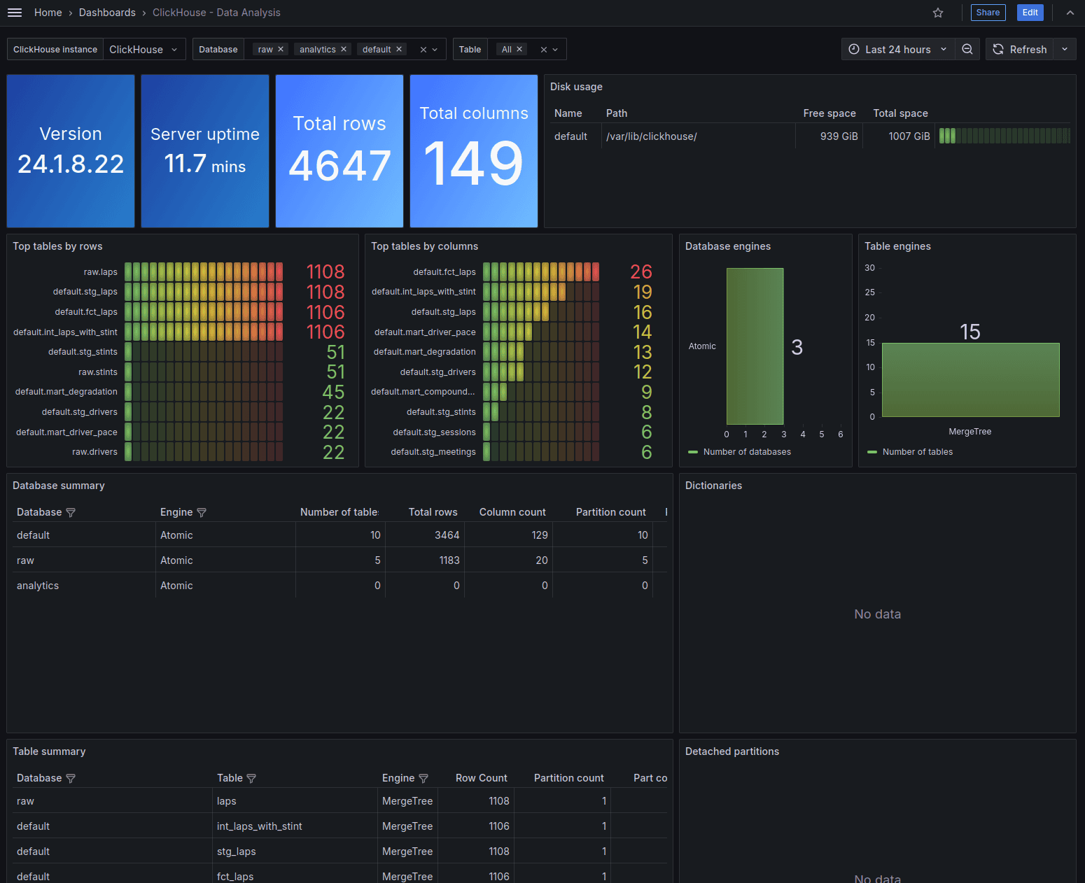Star this dashboard as favorite
This screenshot has height=883, width=1085.
[x=938, y=13]
